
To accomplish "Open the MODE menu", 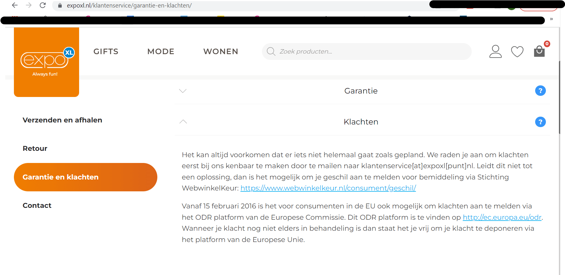I will coord(161,52).
